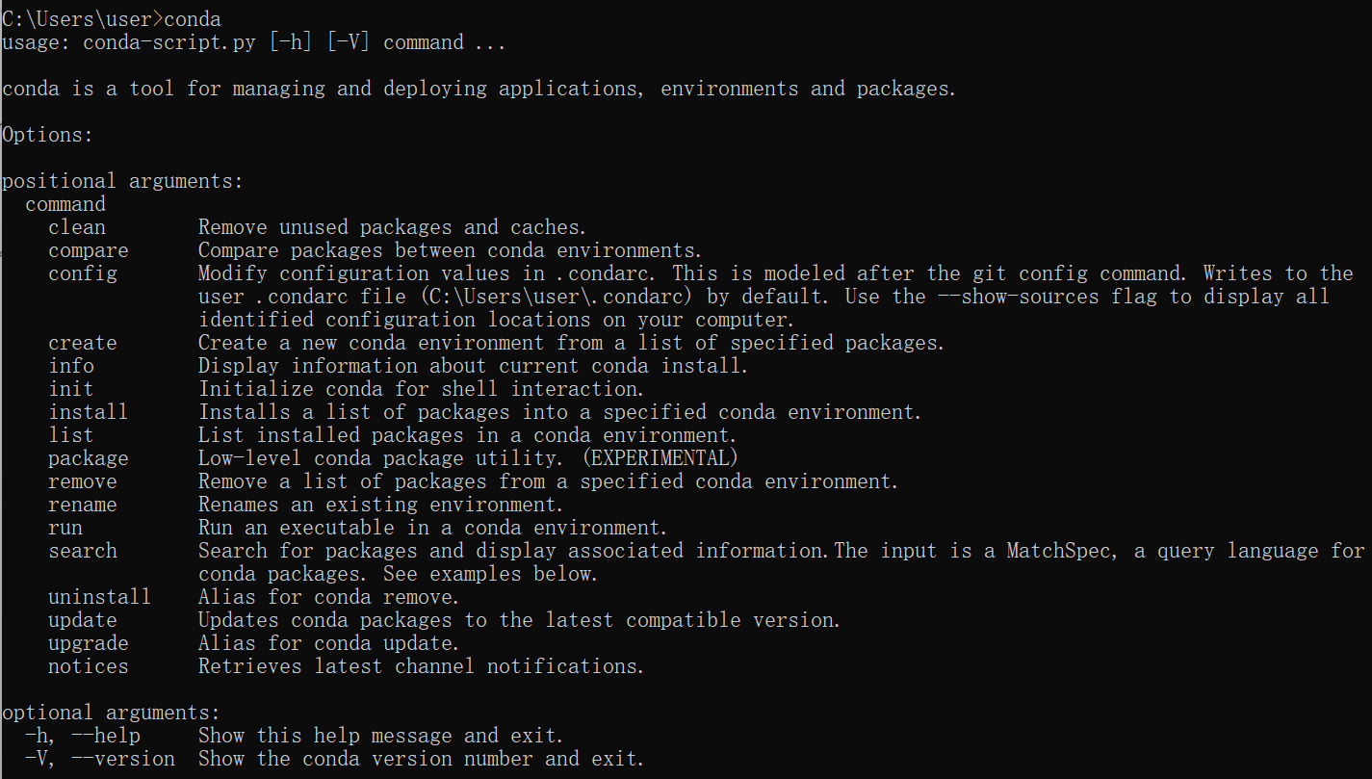Click the 'compare' command text
The image size is (1372, 779).
89,250
